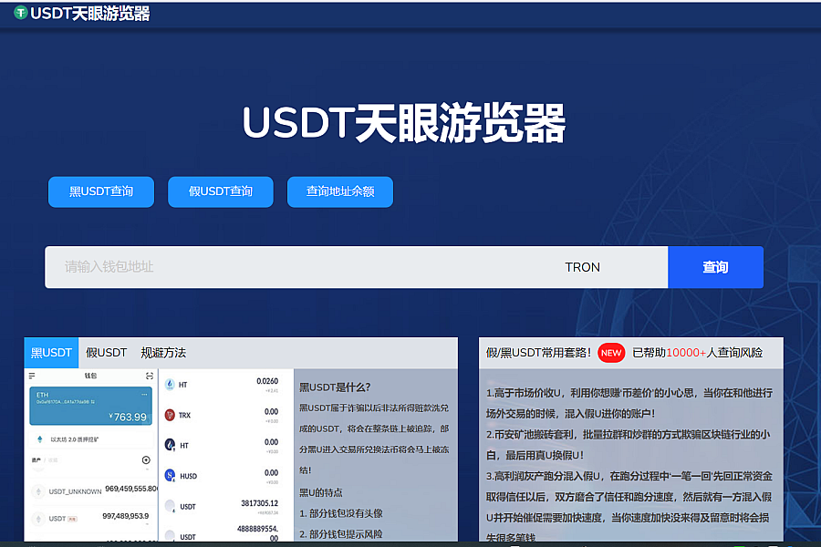Image resolution: width=821 pixels, height=547 pixels.
Task: Click the paragraph starting 1.高于市场价收U
Action: (629, 403)
